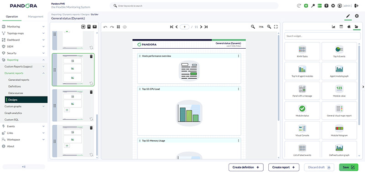Open the Module status widget
The image size is (365, 173).
click(x=302, y=111)
